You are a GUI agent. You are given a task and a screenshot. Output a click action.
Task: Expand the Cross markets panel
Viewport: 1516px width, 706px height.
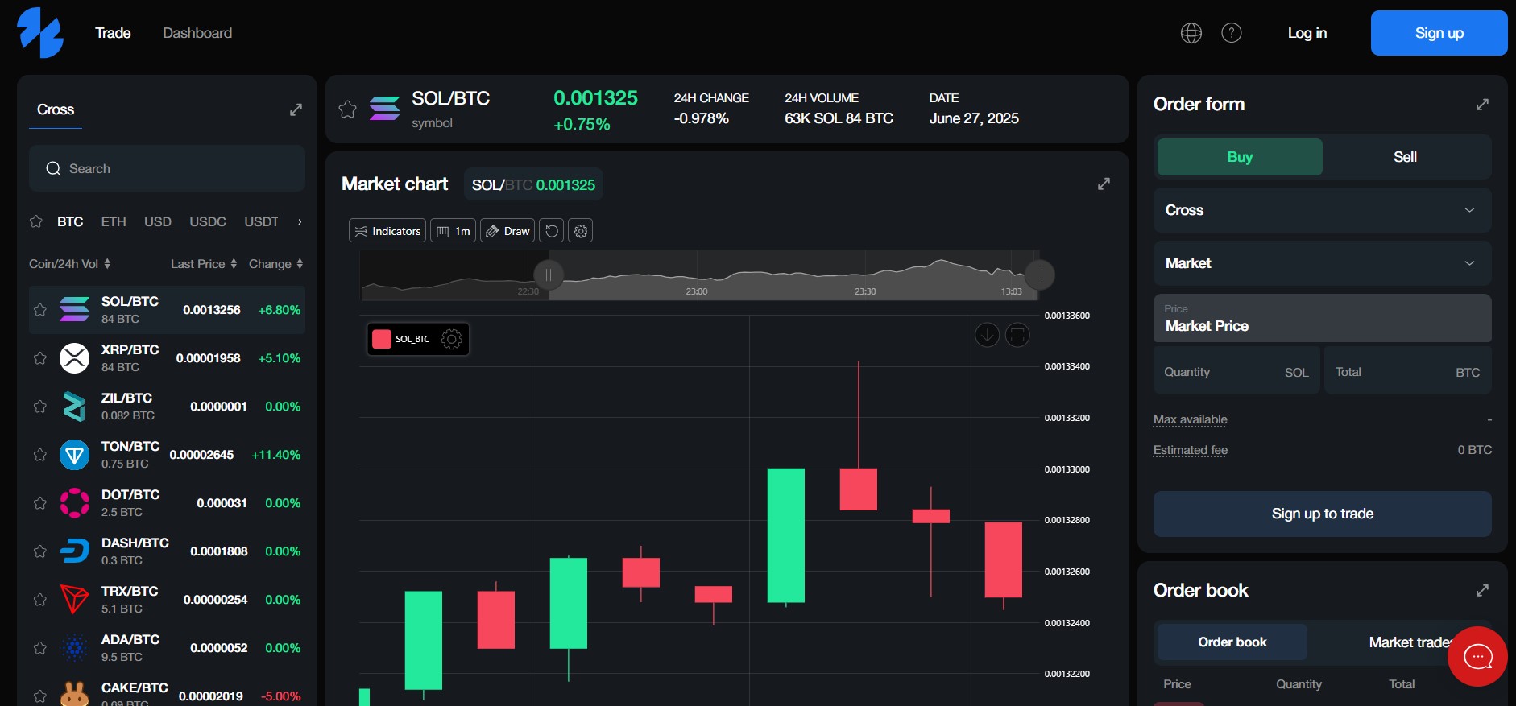(x=296, y=109)
